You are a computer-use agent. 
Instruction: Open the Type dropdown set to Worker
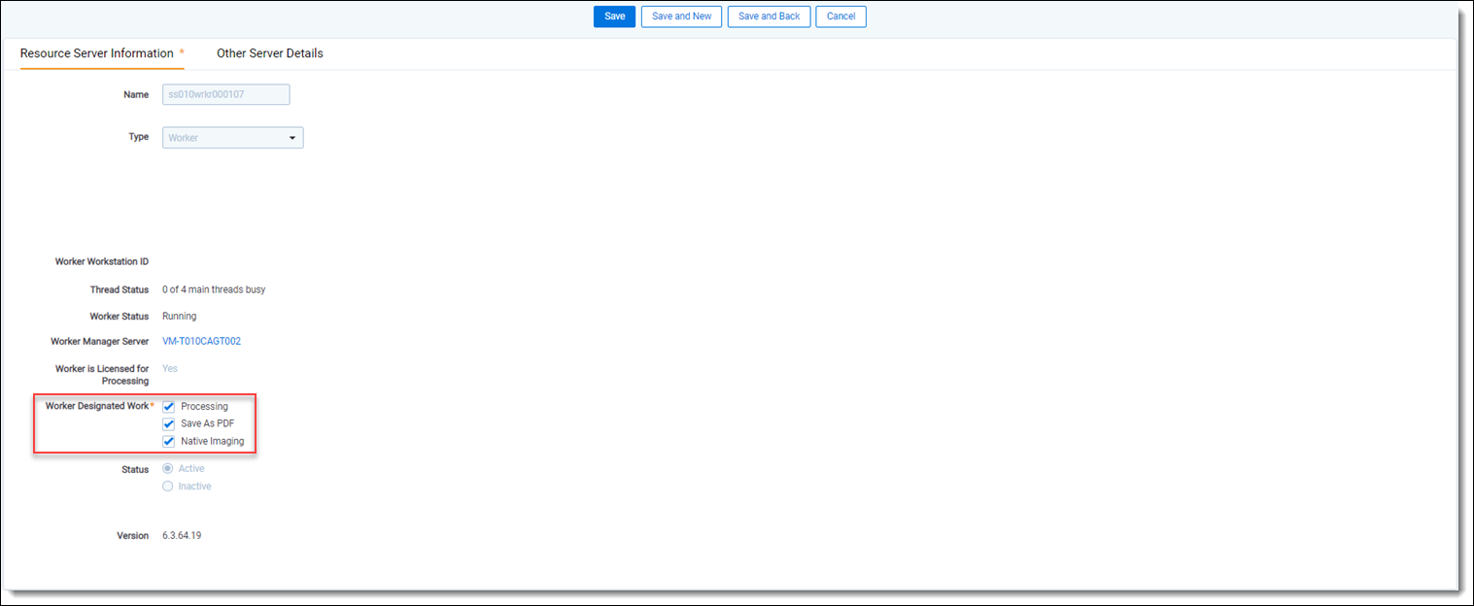pos(232,138)
